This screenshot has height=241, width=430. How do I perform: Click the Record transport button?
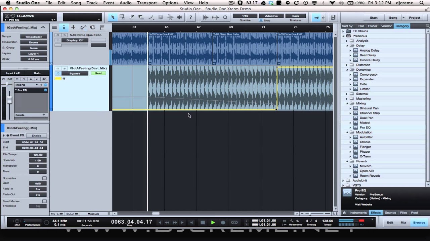click(x=223, y=222)
